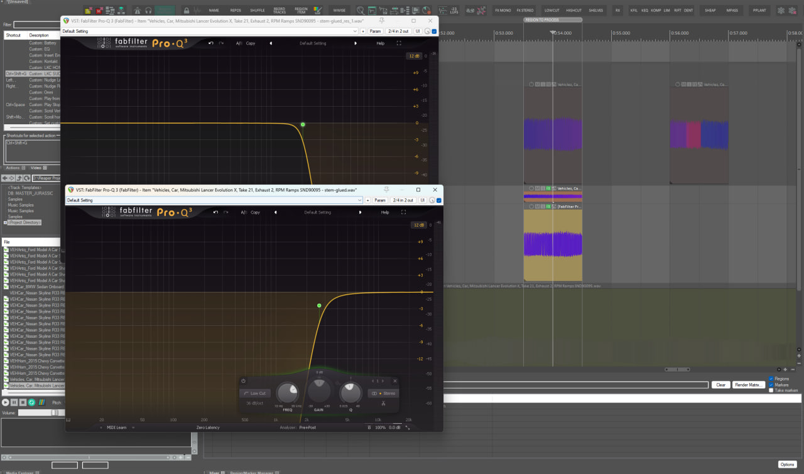804x474 pixels.
Task: Click SHELVES toolbar button
Action: click(596, 11)
